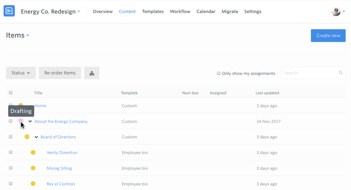Check the box for Verity Donniton row

tap(11, 152)
